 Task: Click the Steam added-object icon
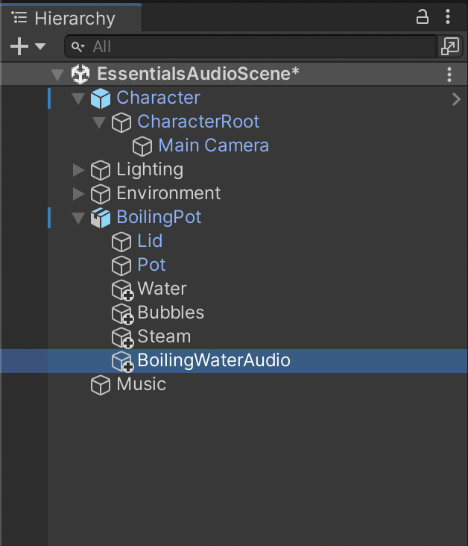tap(121, 337)
